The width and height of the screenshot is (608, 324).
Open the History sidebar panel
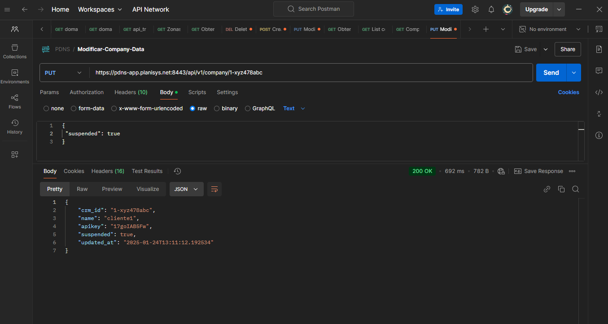pyautogui.click(x=15, y=127)
